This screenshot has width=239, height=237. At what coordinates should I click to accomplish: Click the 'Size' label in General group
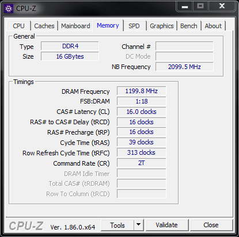(28, 56)
